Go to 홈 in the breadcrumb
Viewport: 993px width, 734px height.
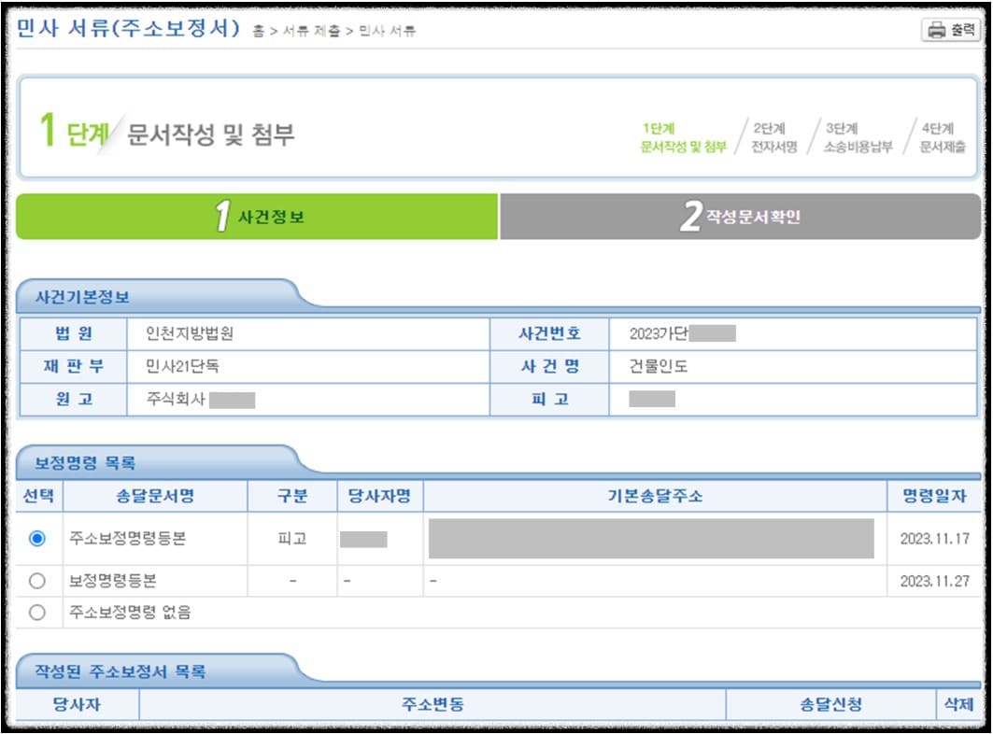click(x=259, y=31)
